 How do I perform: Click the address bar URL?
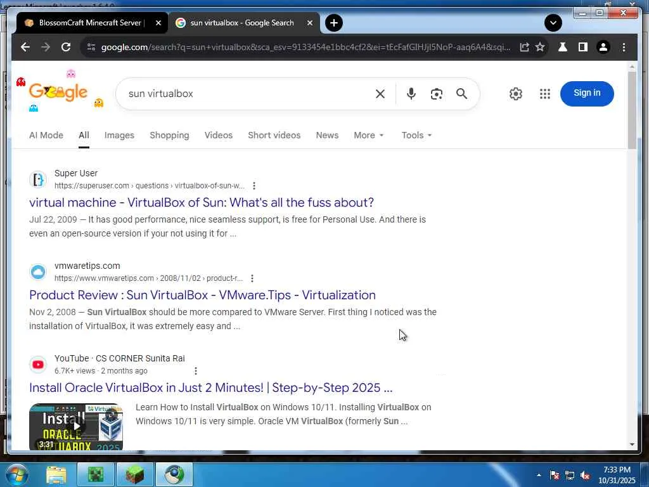(305, 47)
